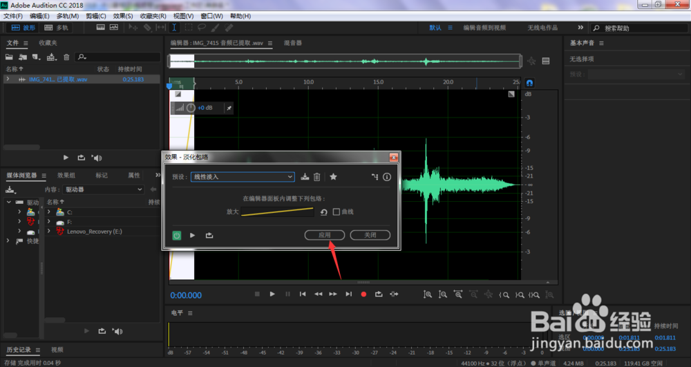691x367 pixels.
Task: Select the Marquee Selection tool
Action: [188, 28]
